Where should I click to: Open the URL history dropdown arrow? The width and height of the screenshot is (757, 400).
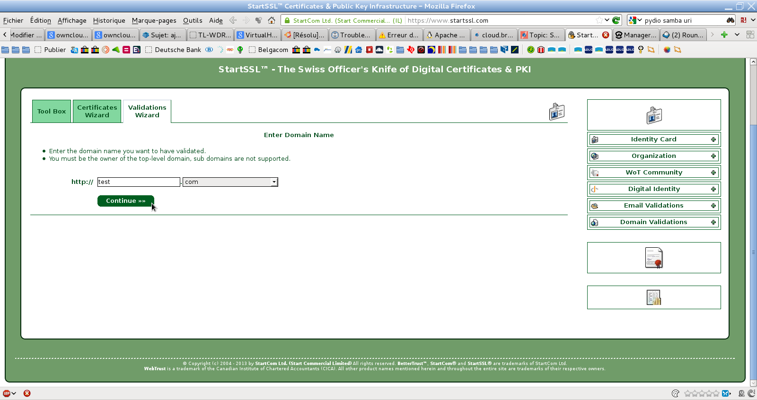(607, 20)
